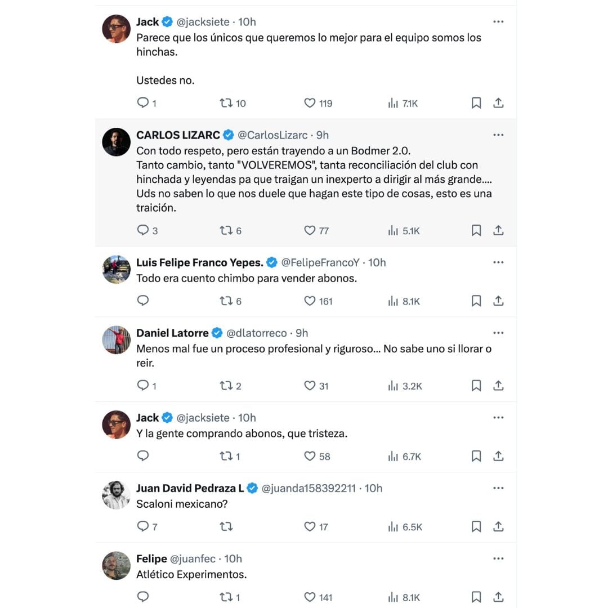This screenshot has height=608, width=608.
Task: Click the verified badge next to Juan David Pedraza
Action: (252, 488)
